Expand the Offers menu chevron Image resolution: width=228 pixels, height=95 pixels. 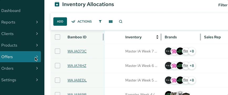(37, 57)
